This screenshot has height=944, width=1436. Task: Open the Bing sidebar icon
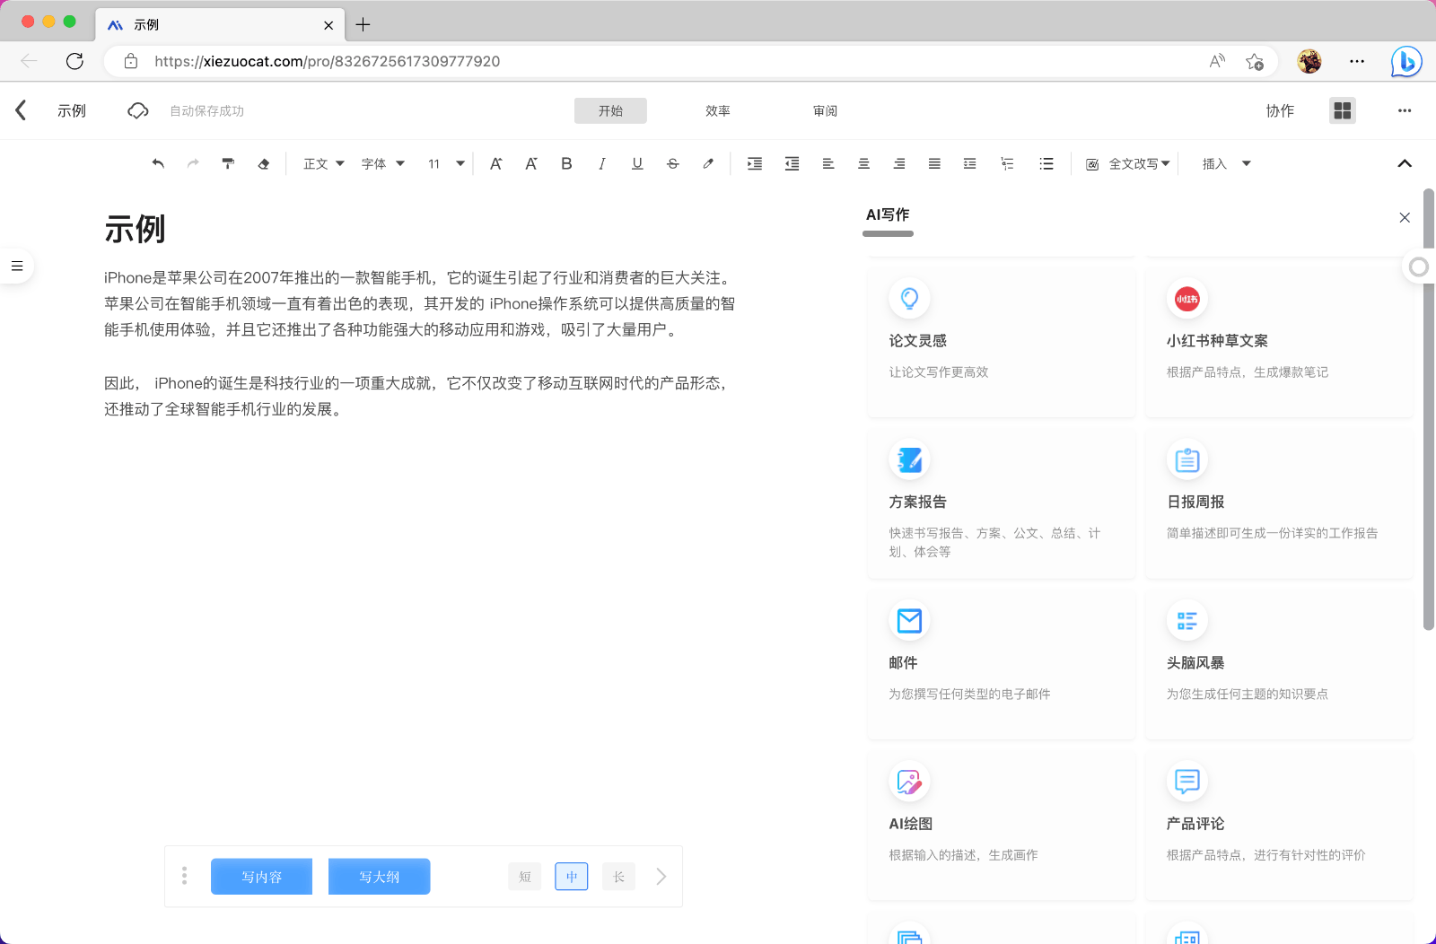[1406, 61]
